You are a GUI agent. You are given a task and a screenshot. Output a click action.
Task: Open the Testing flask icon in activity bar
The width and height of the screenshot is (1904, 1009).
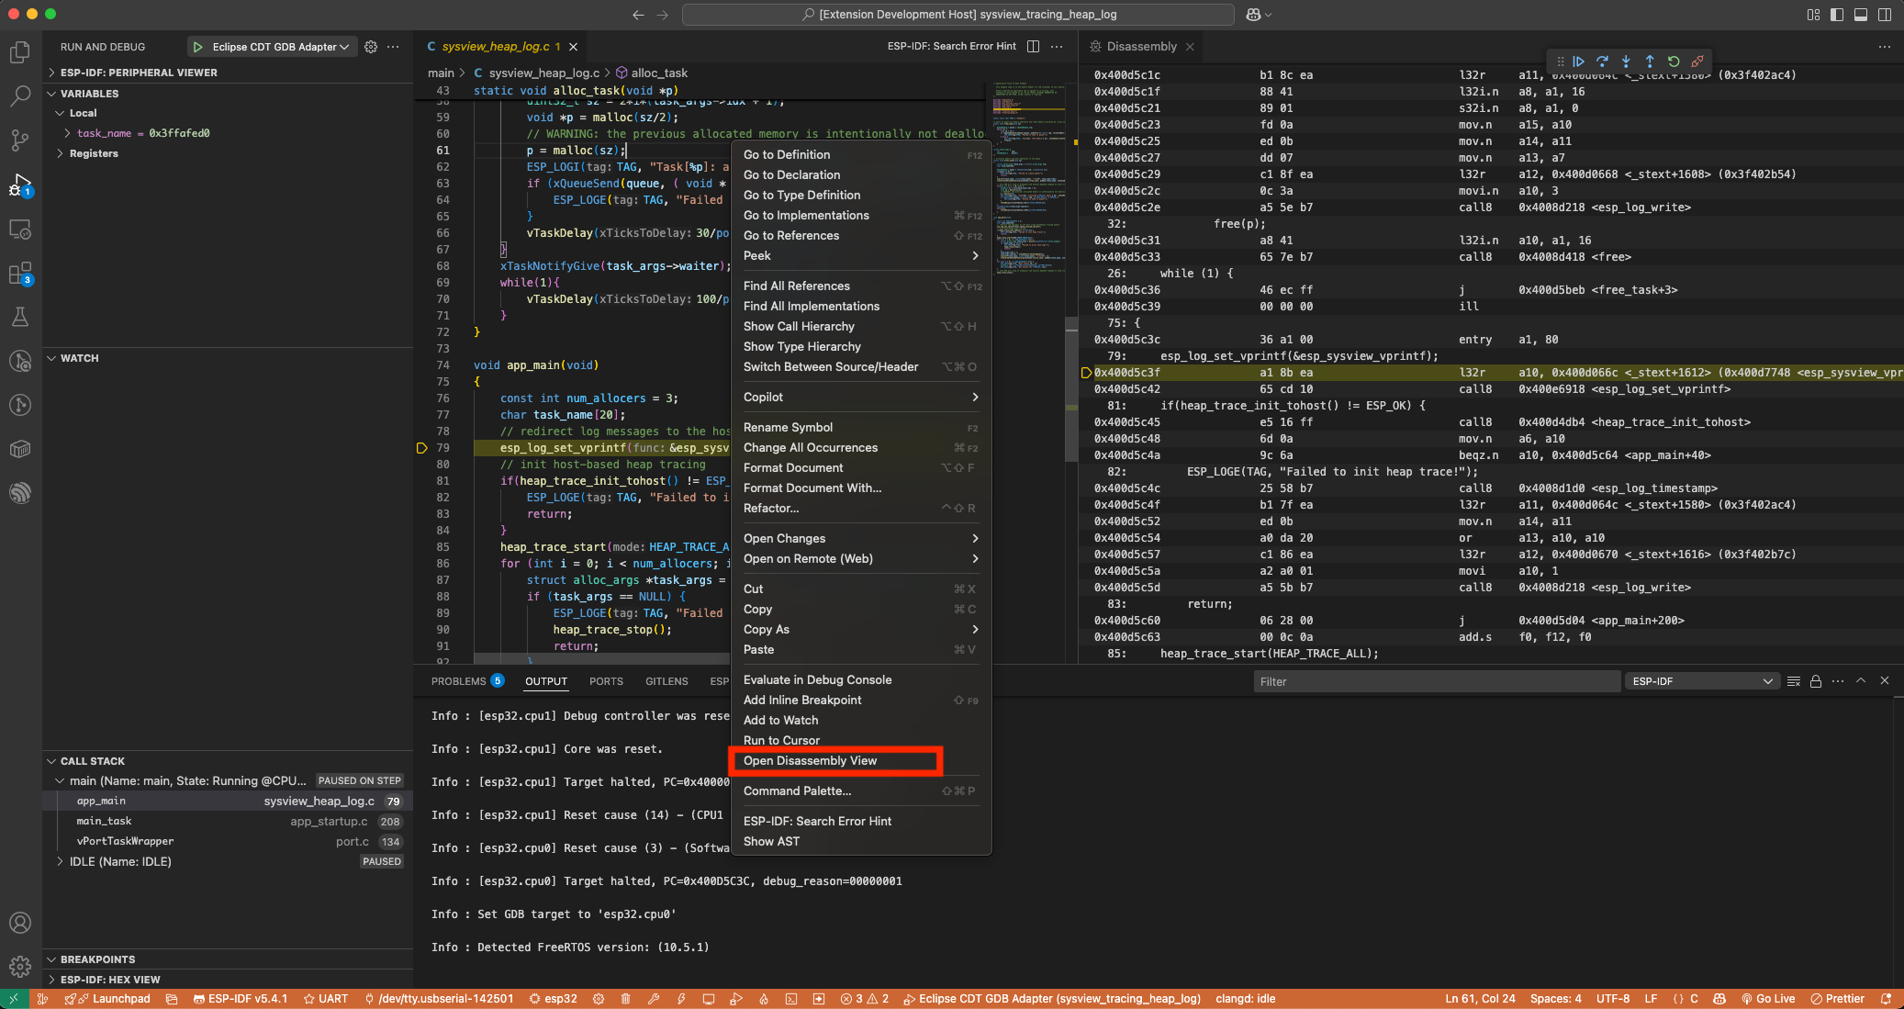[x=20, y=317]
